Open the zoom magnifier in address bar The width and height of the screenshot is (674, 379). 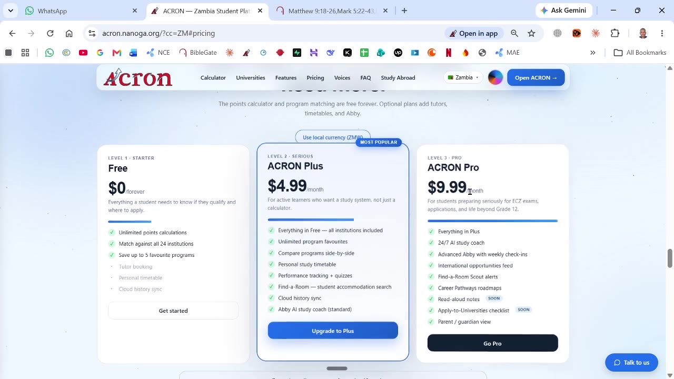click(514, 33)
